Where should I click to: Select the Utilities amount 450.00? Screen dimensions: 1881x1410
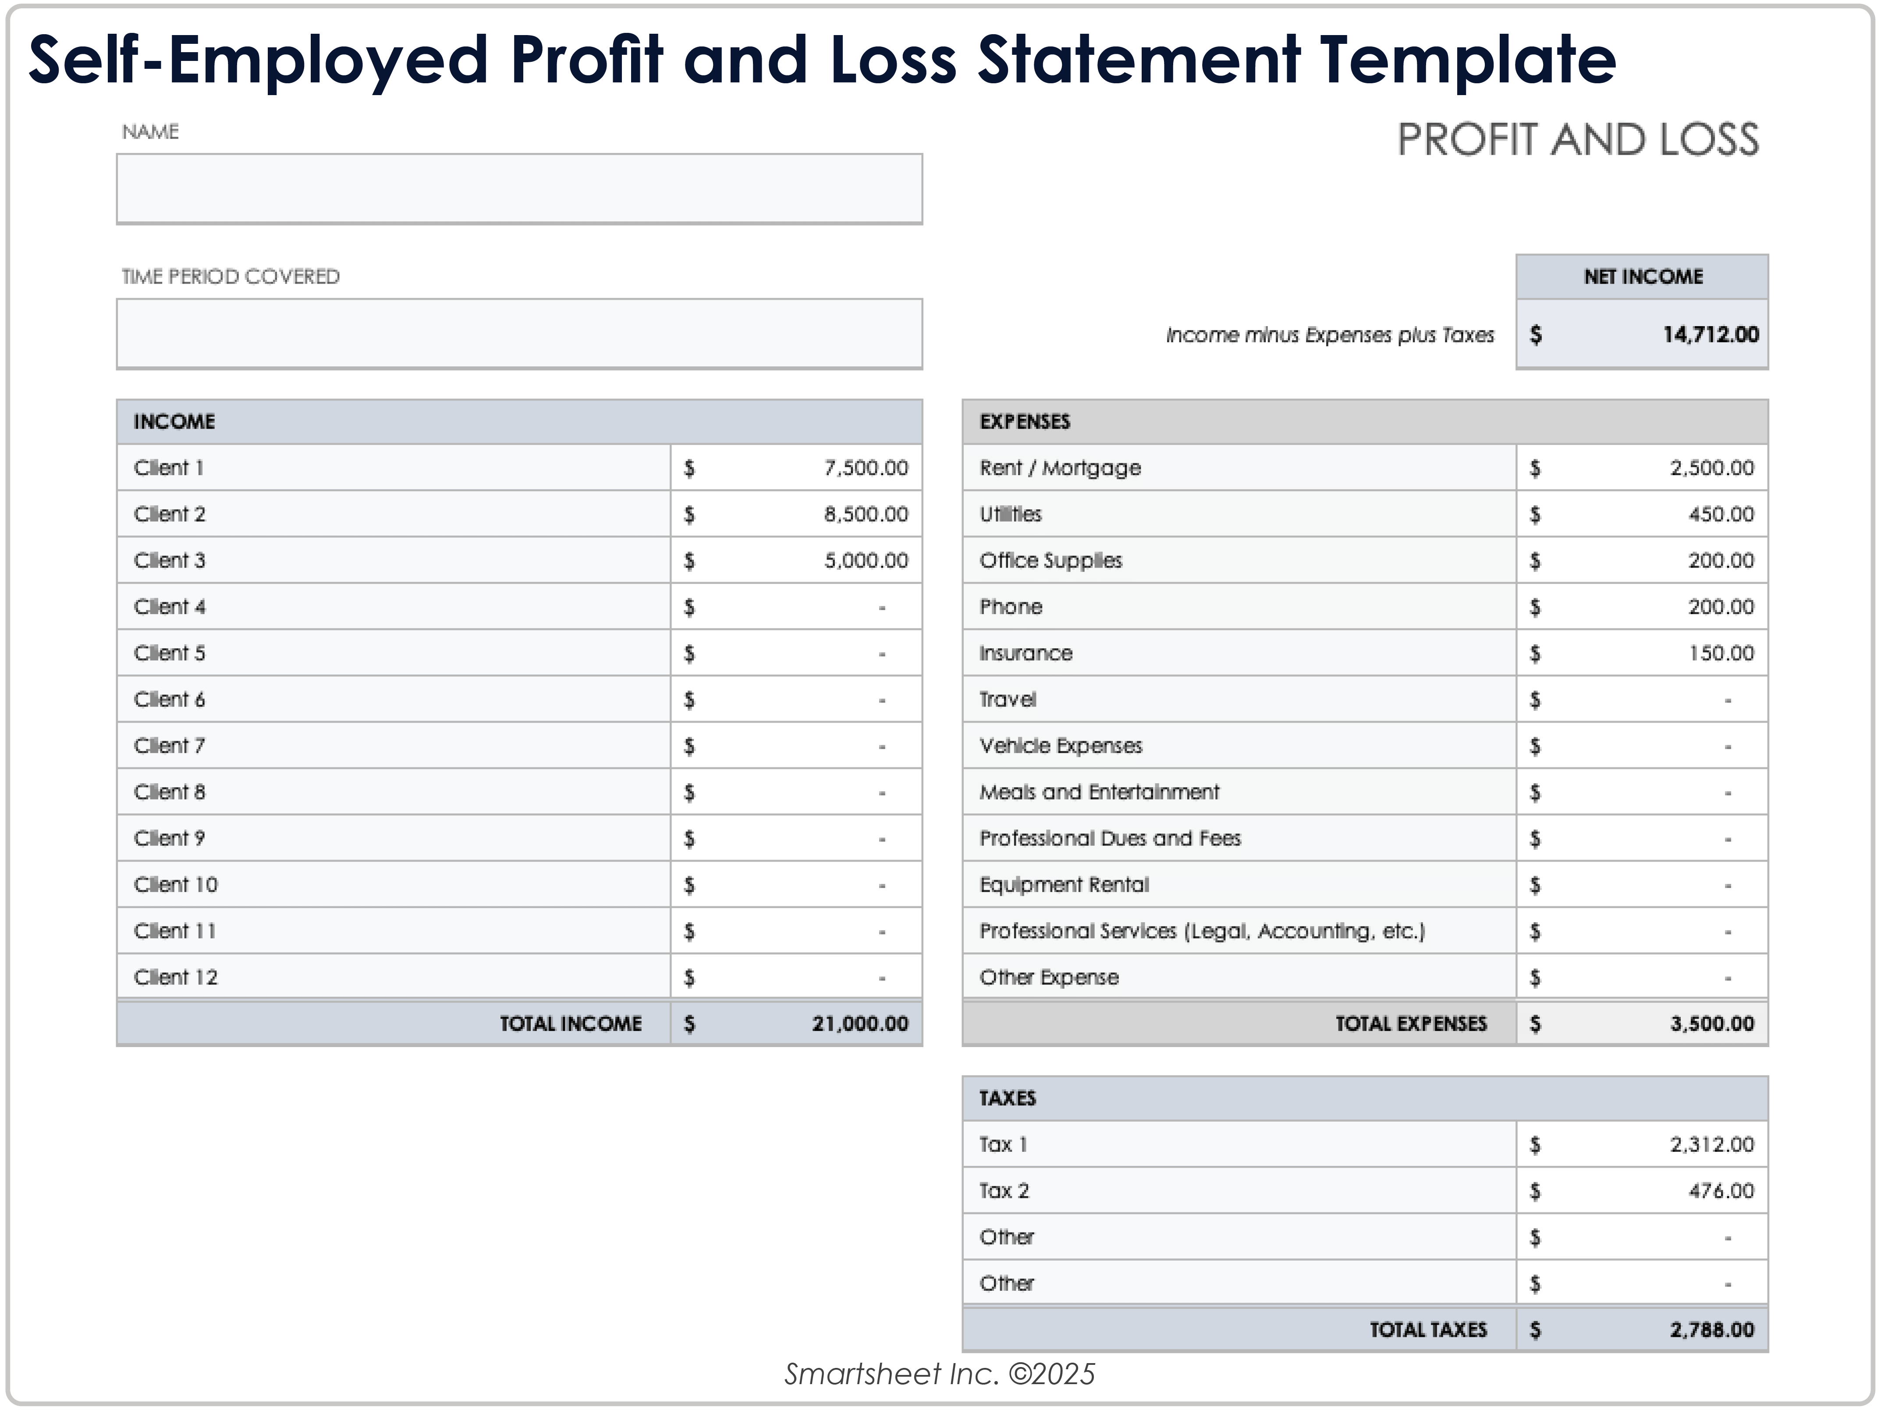1720,514
